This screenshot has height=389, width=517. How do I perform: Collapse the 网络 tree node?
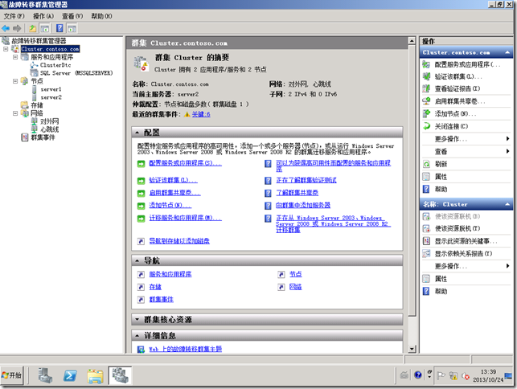coord(15,113)
